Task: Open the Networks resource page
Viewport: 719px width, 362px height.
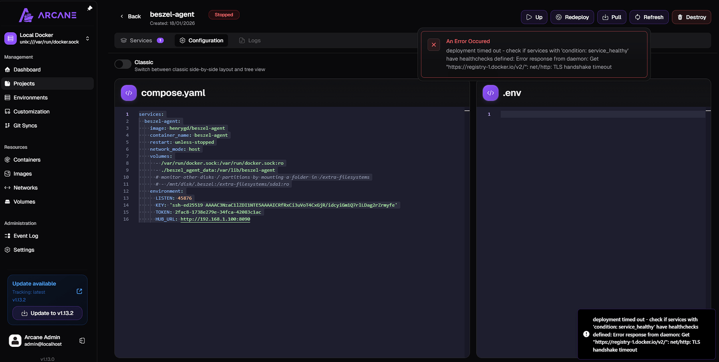Action: (x=26, y=187)
